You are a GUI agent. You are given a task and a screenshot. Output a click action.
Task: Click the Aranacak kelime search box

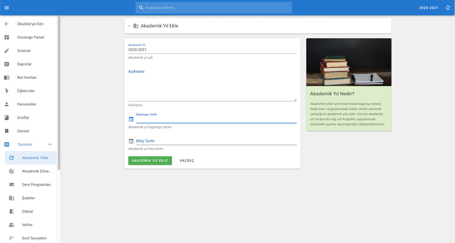click(x=214, y=8)
